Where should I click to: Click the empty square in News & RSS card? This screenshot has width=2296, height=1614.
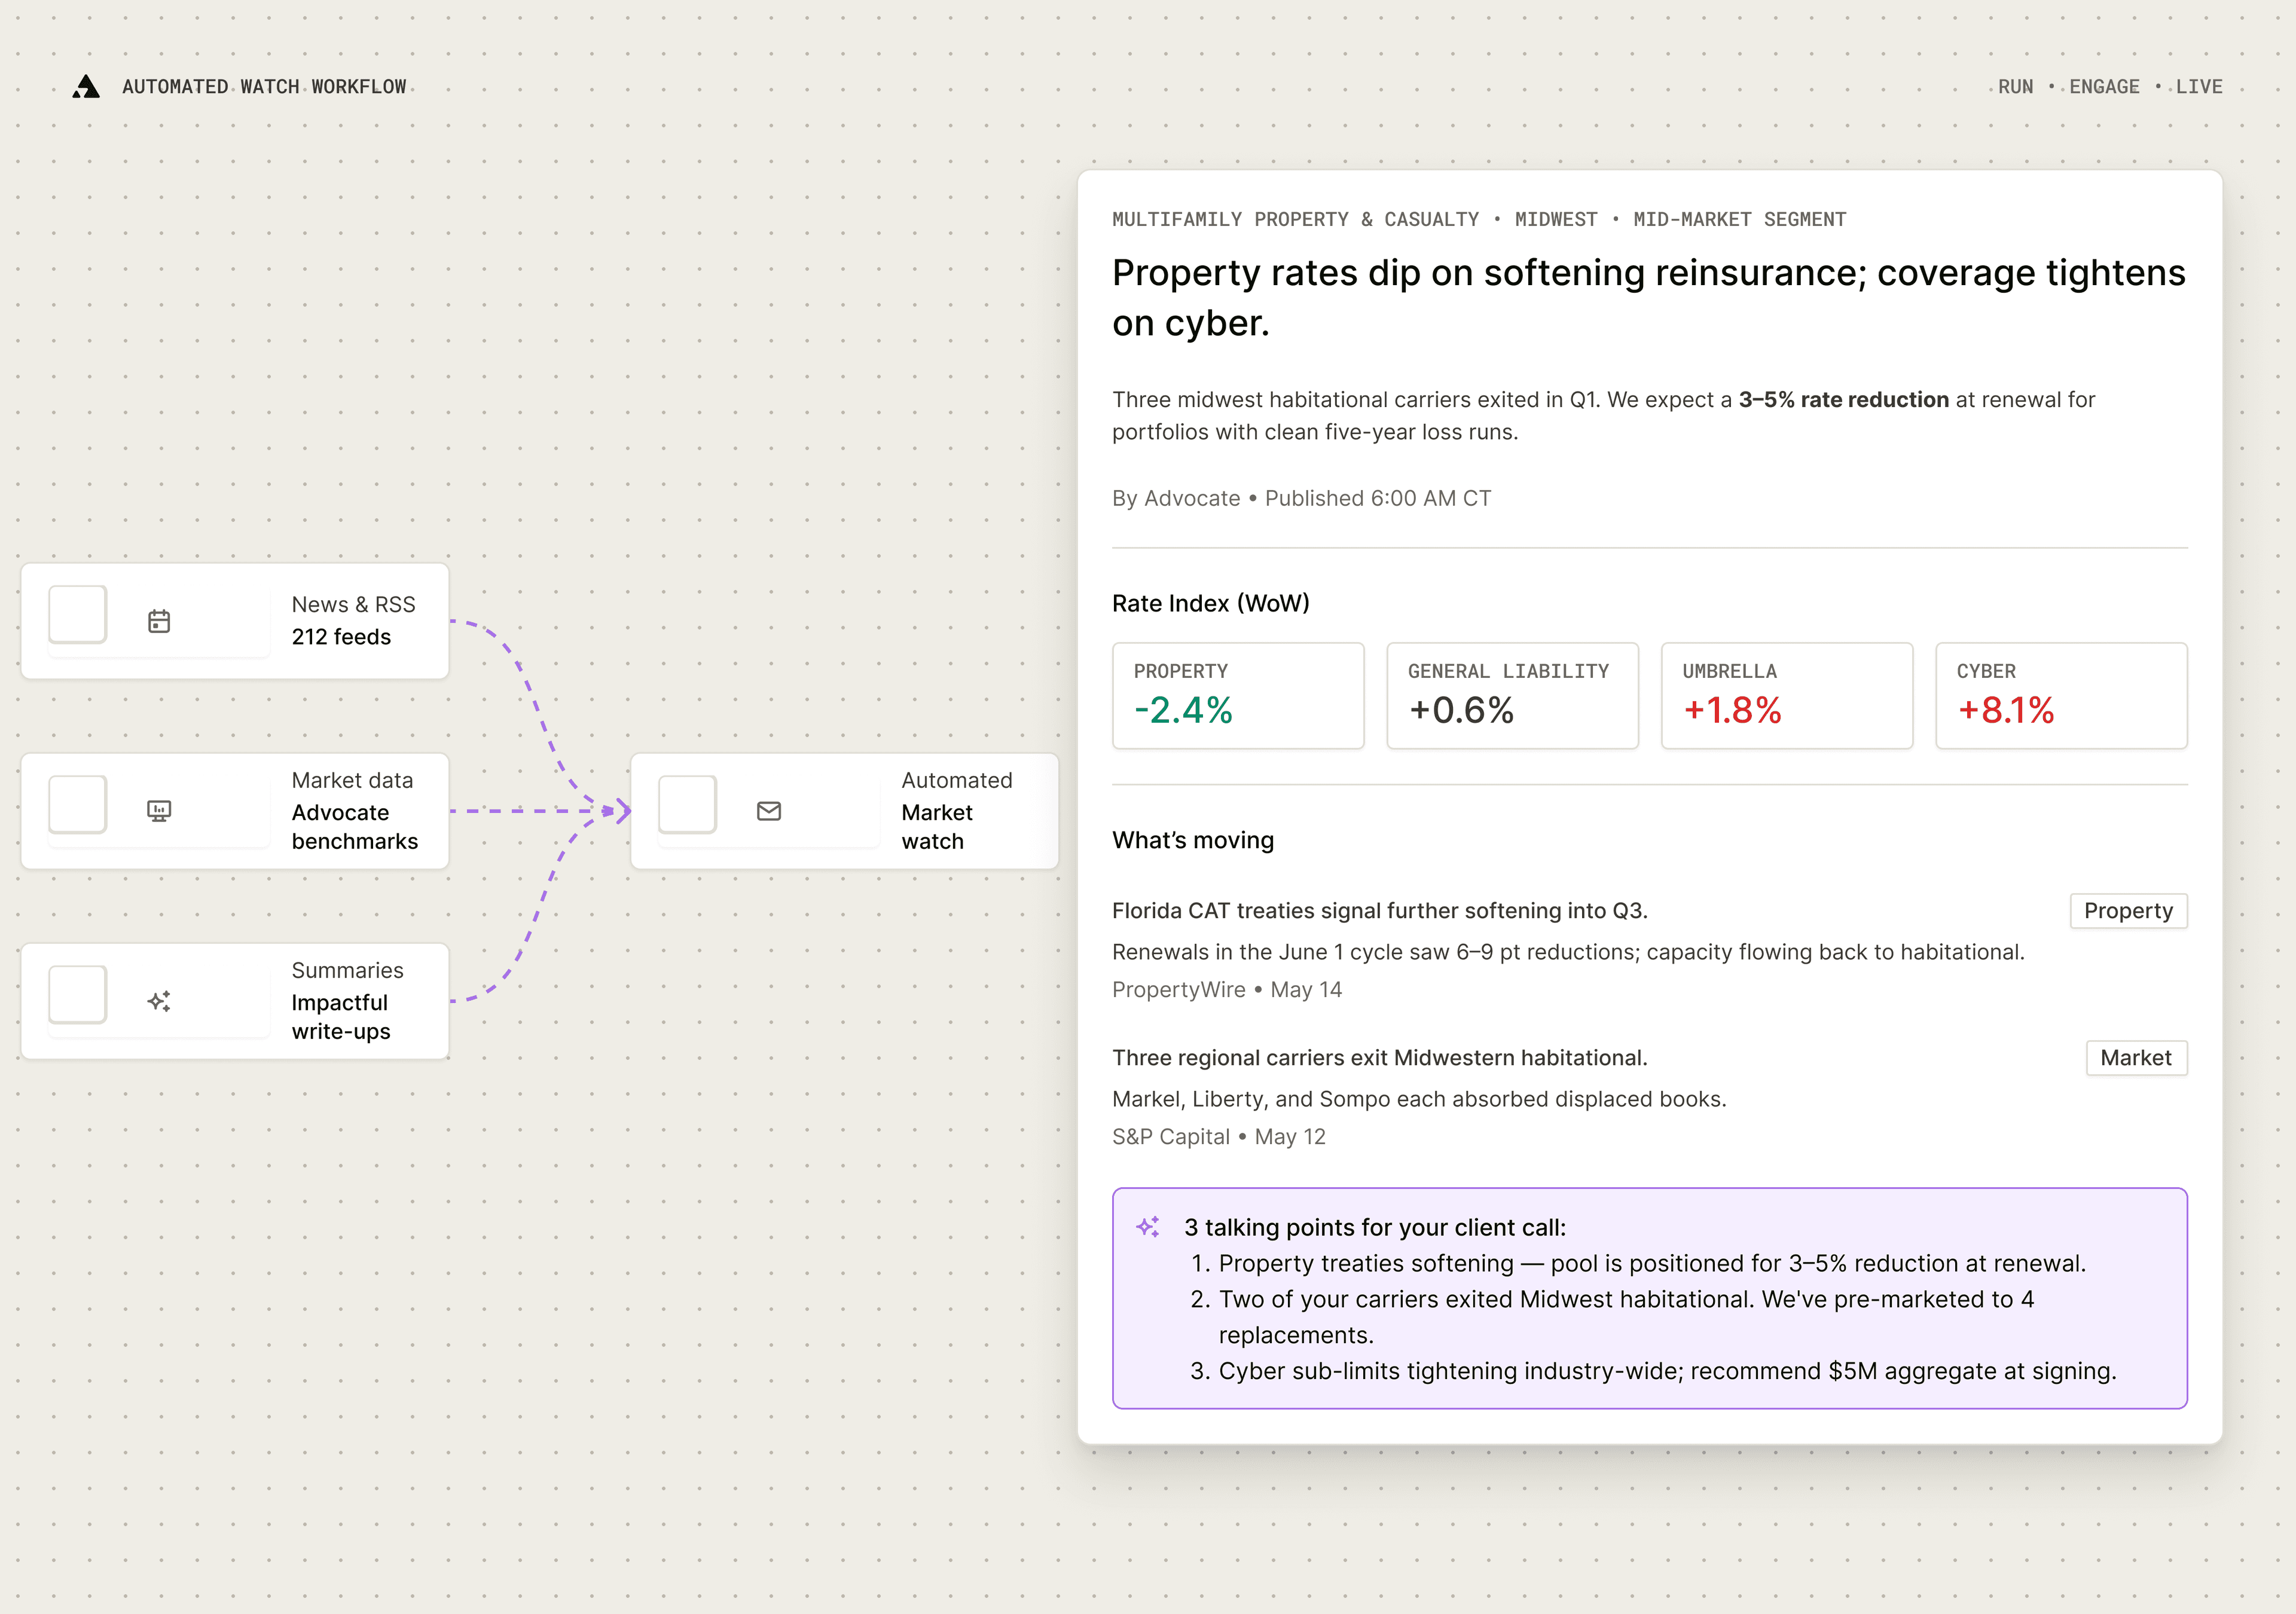click(x=78, y=614)
